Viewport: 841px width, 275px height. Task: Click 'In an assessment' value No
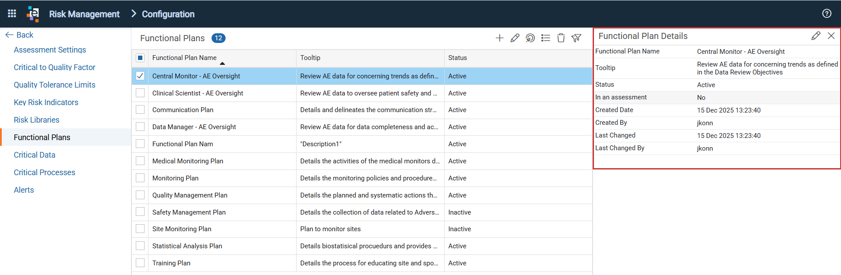click(701, 98)
